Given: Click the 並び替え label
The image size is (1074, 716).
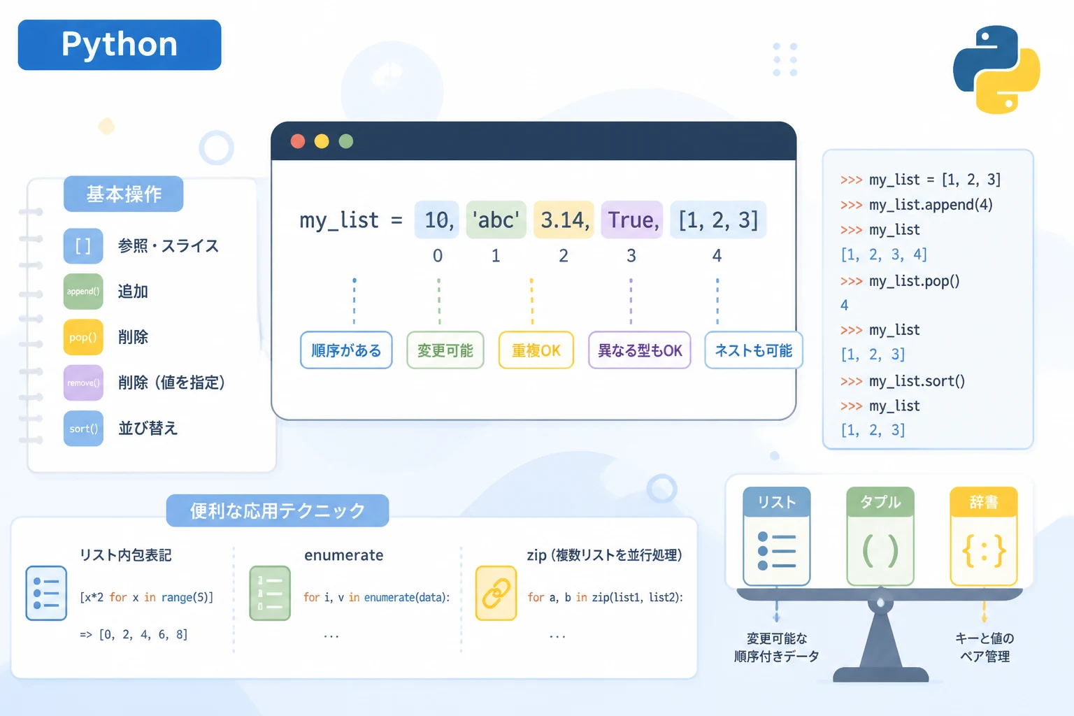Looking at the screenshot, I should 148,428.
